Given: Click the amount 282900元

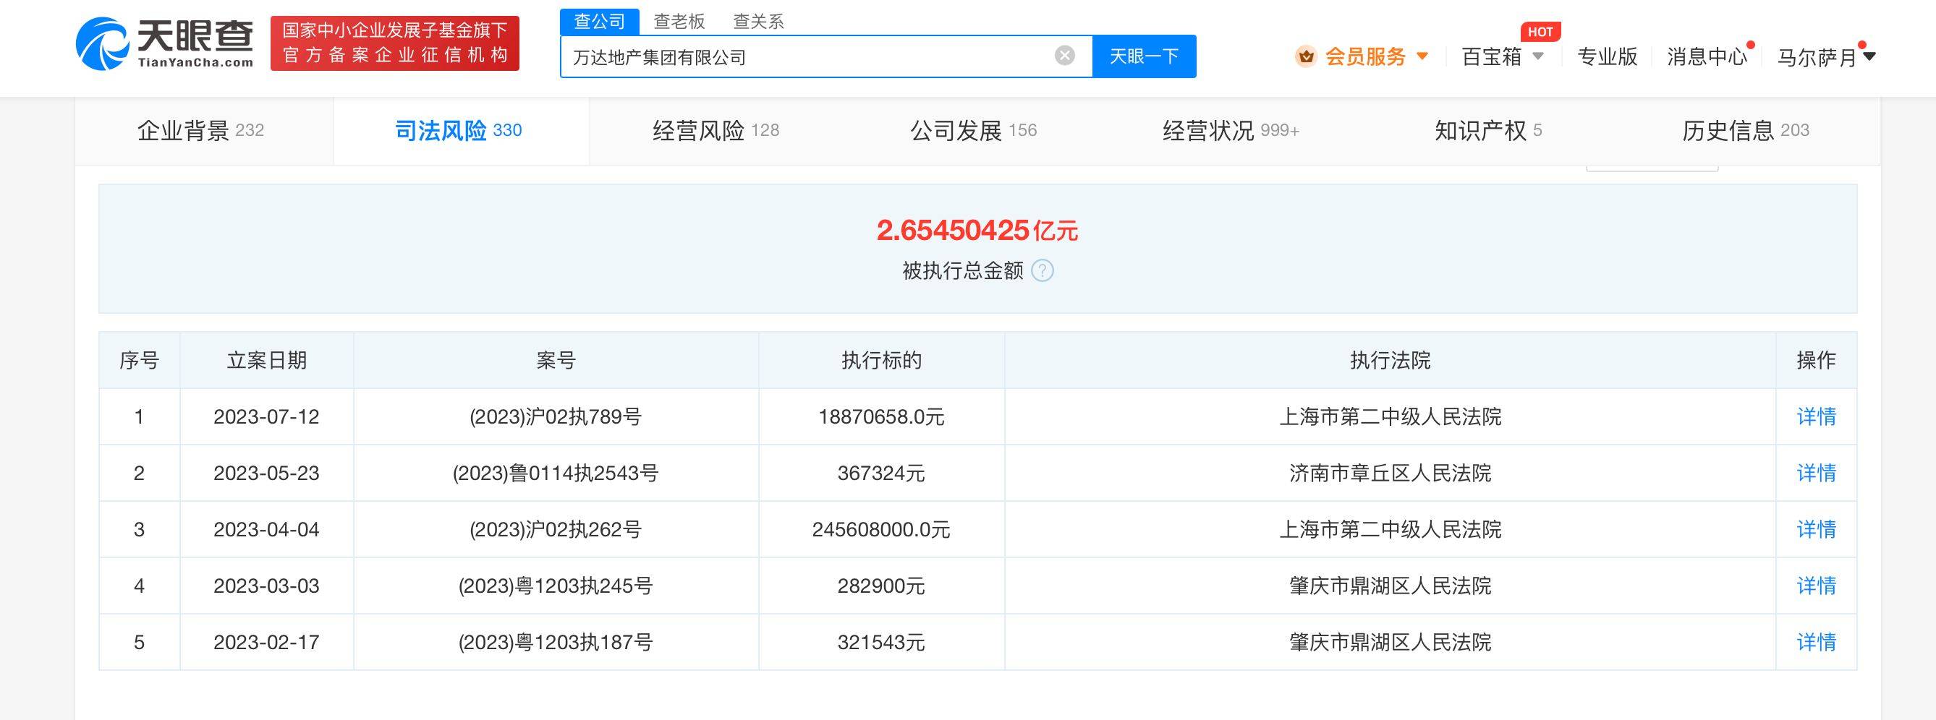Looking at the screenshot, I should (880, 586).
